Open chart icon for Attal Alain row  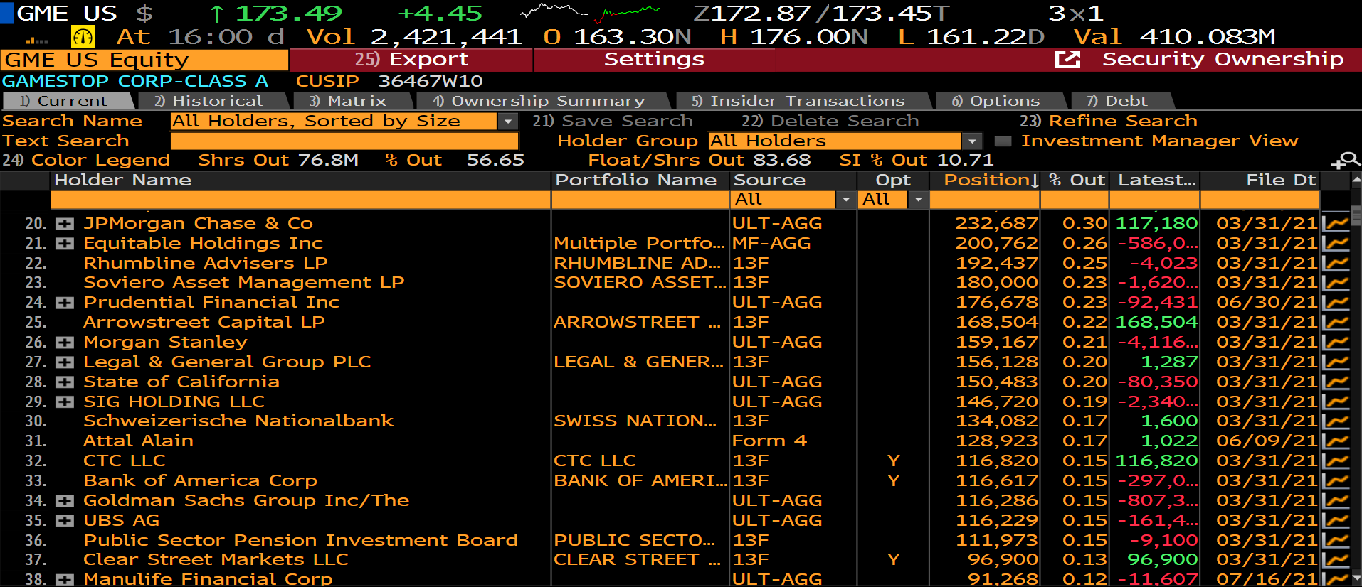pos(1336,441)
